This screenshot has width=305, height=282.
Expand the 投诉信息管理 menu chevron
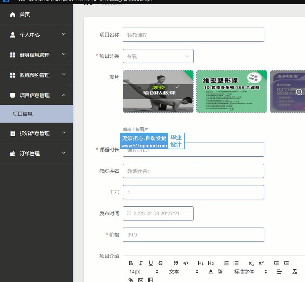point(64,133)
